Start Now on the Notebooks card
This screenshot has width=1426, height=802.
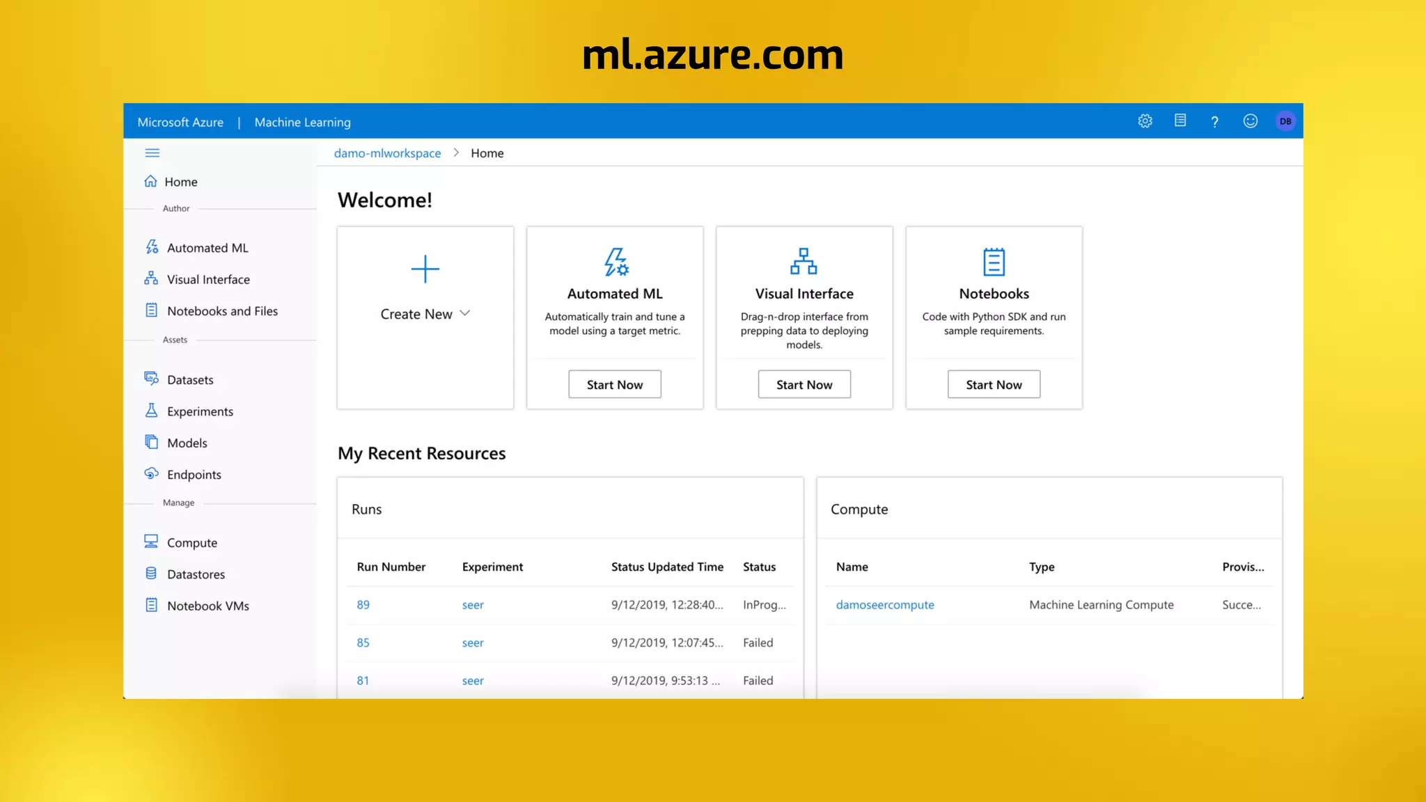[x=994, y=384]
